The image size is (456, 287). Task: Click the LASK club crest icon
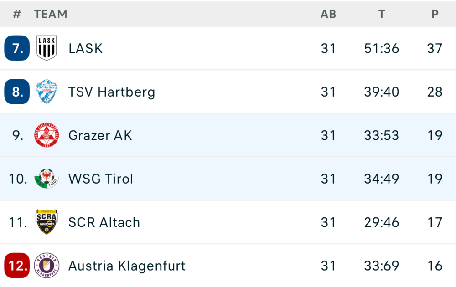click(47, 48)
